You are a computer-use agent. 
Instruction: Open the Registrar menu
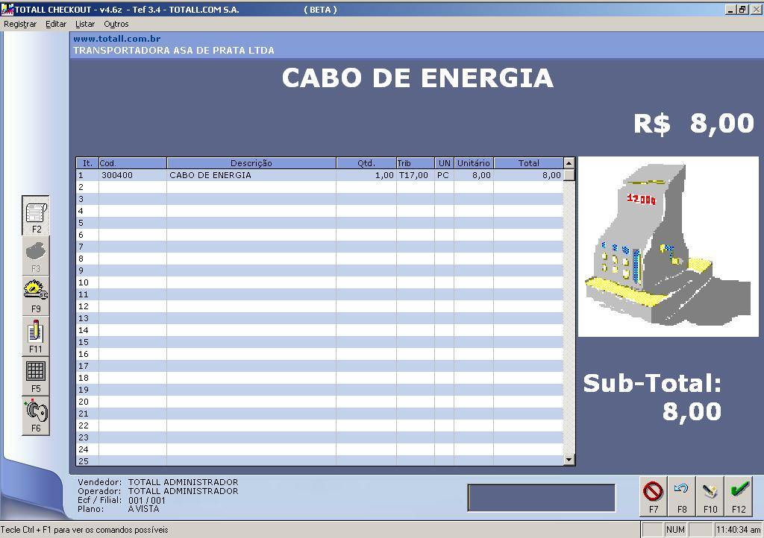click(x=20, y=24)
